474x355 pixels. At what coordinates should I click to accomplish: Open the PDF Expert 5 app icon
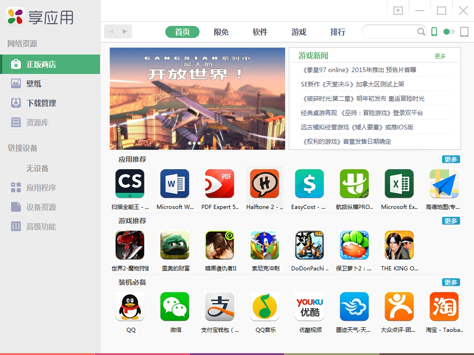[219, 184]
